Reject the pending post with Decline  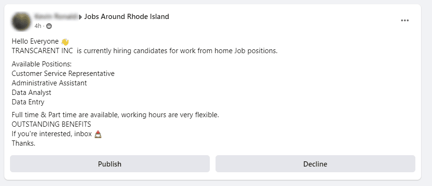click(315, 164)
